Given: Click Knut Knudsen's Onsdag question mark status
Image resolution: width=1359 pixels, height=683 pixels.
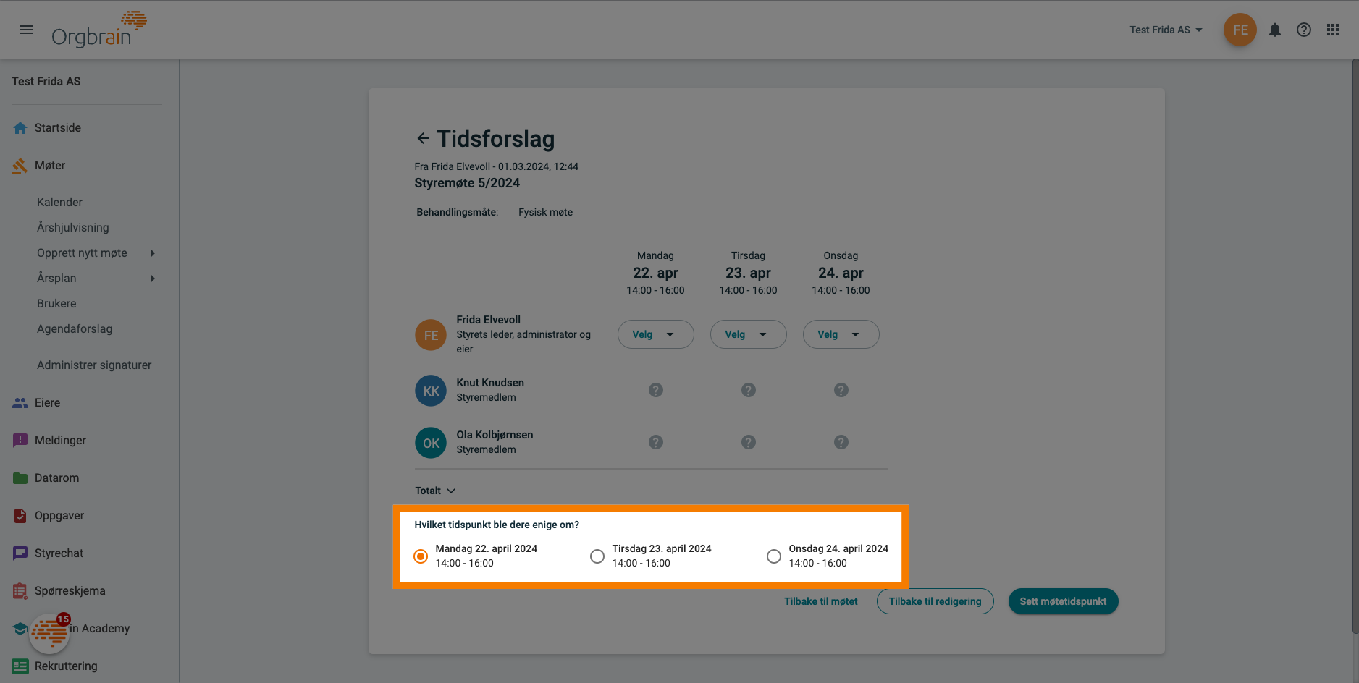Looking at the screenshot, I should (841, 390).
